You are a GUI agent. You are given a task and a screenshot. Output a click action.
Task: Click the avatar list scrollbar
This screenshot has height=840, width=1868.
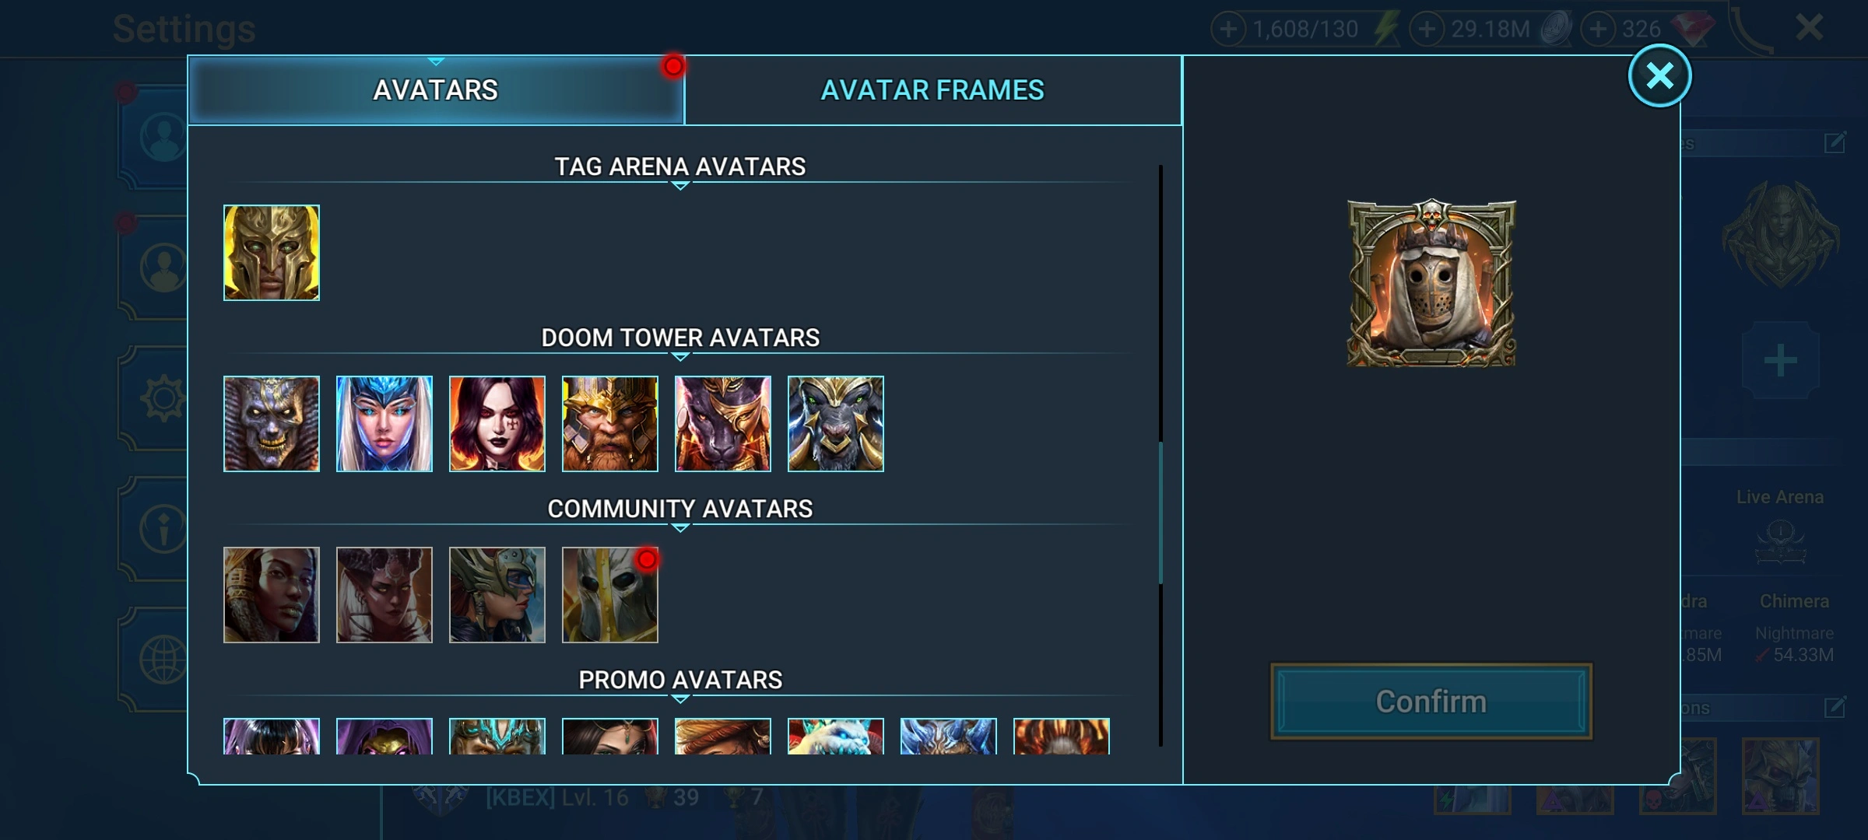1160,513
